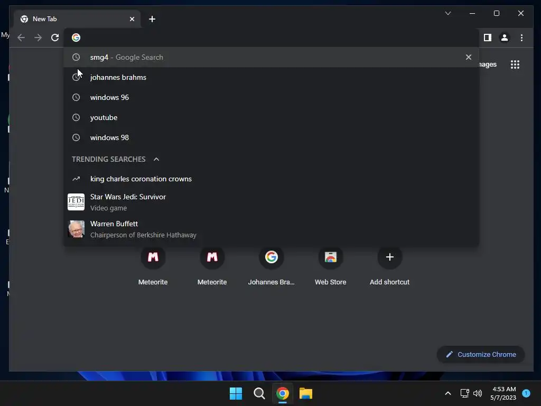Viewport: 541px width, 406px height.
Task: Open the clock showing 4:53 AM
Action: [x=503, y=393]
